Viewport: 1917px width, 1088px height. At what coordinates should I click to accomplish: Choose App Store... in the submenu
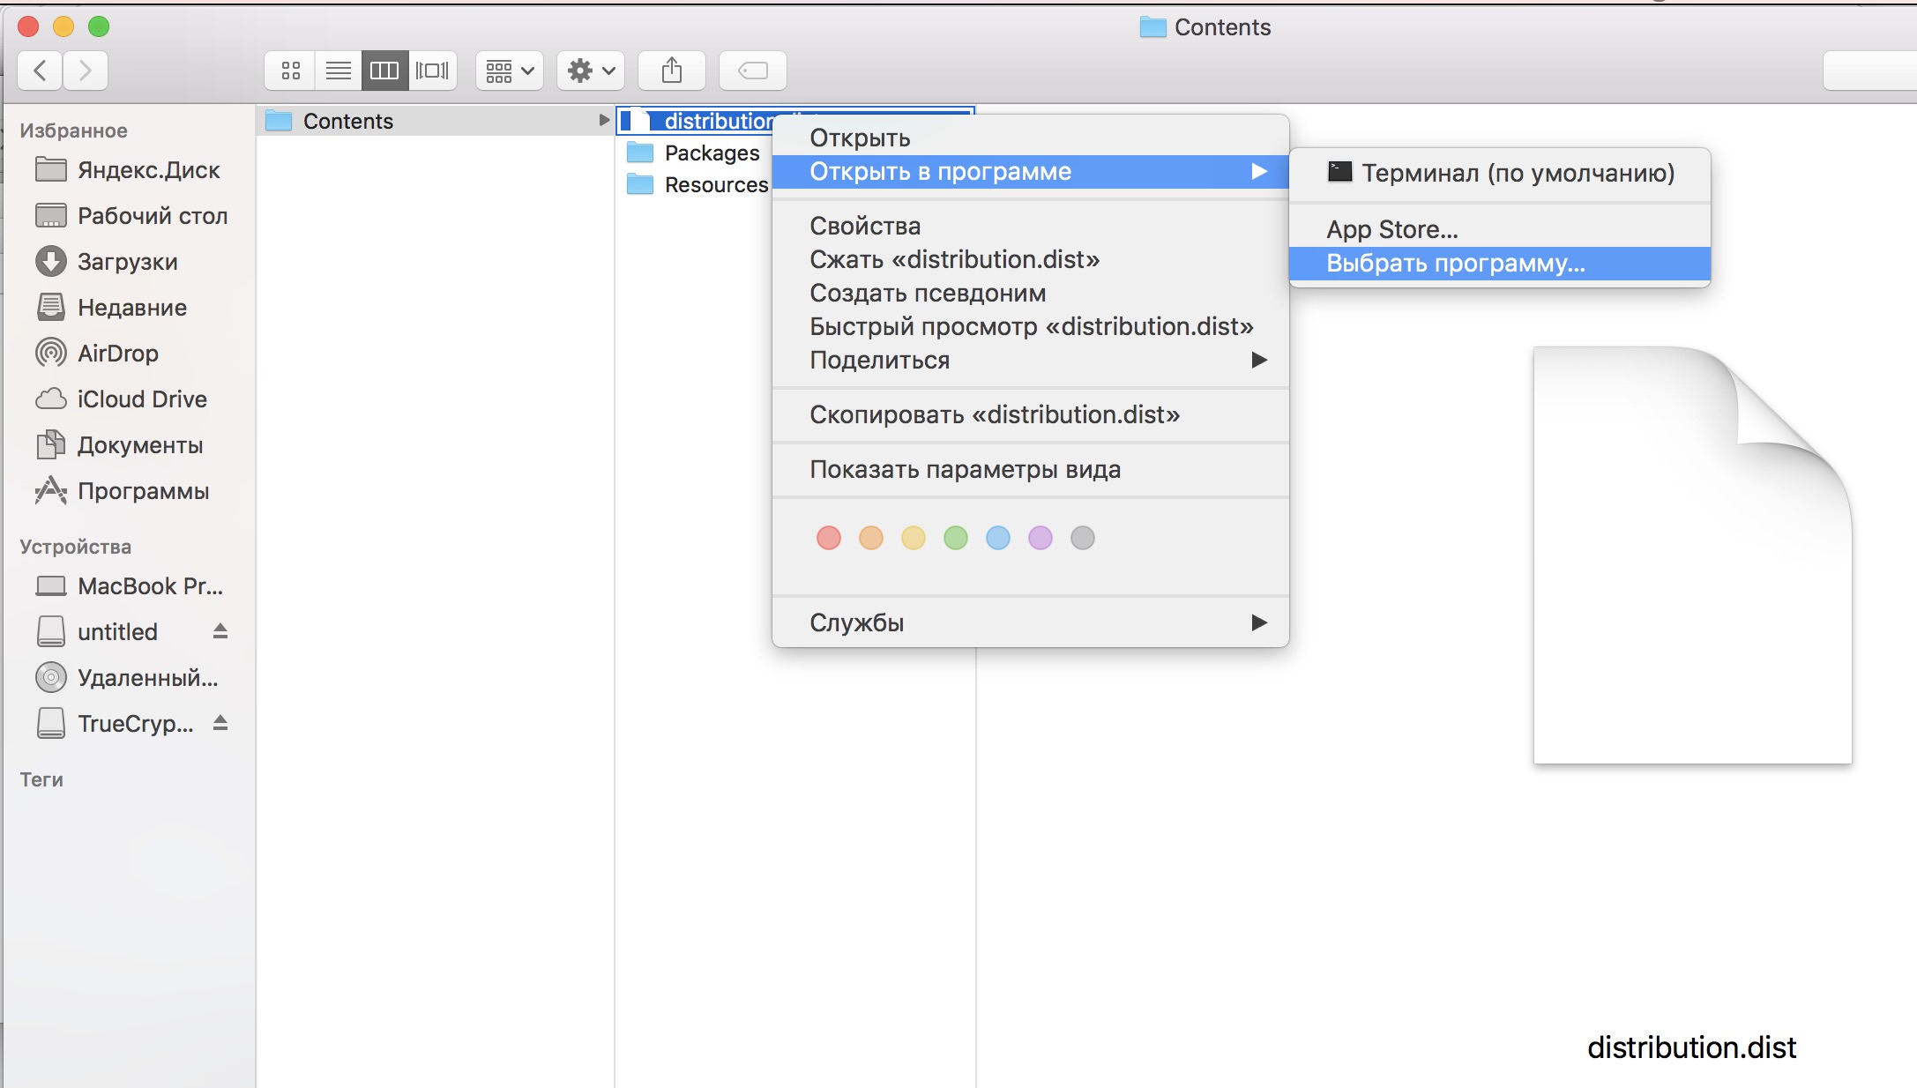coord(1500,229)
